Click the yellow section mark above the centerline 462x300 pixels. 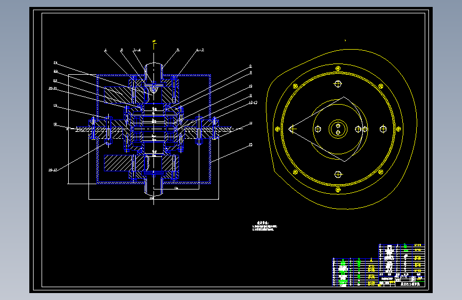(x=154, y=44)
